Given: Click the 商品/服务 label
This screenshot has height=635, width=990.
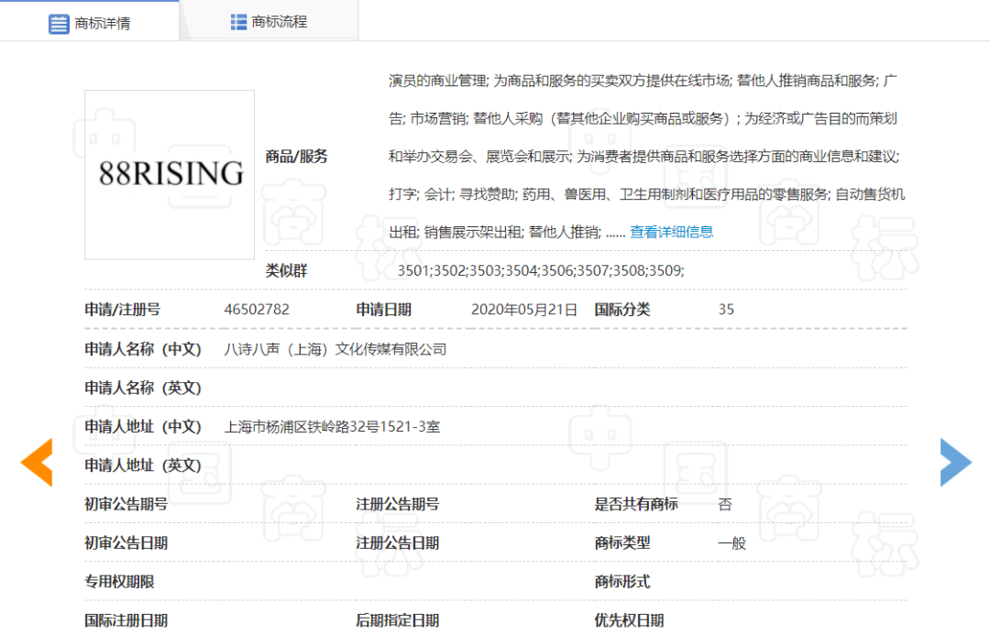Looking at the screenshot, I should 296,157.
